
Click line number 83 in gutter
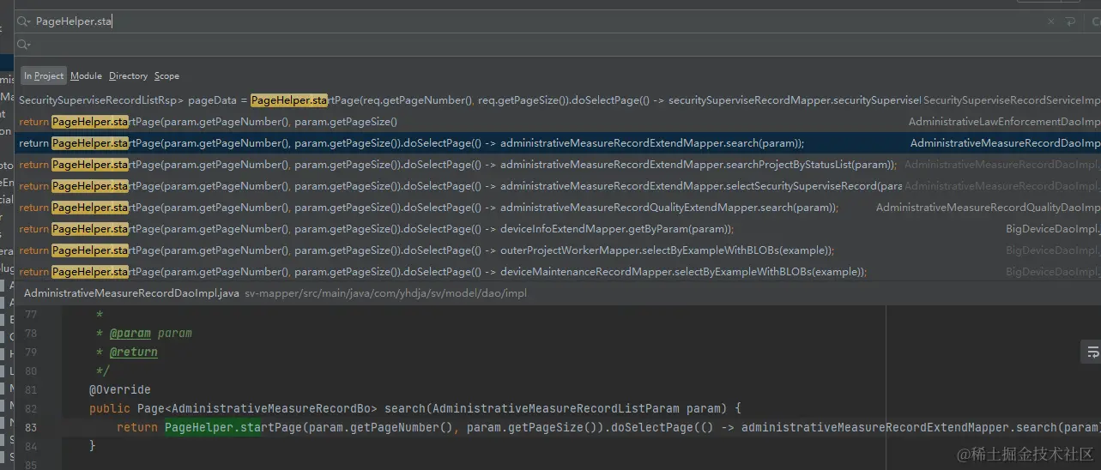[31, 427]
